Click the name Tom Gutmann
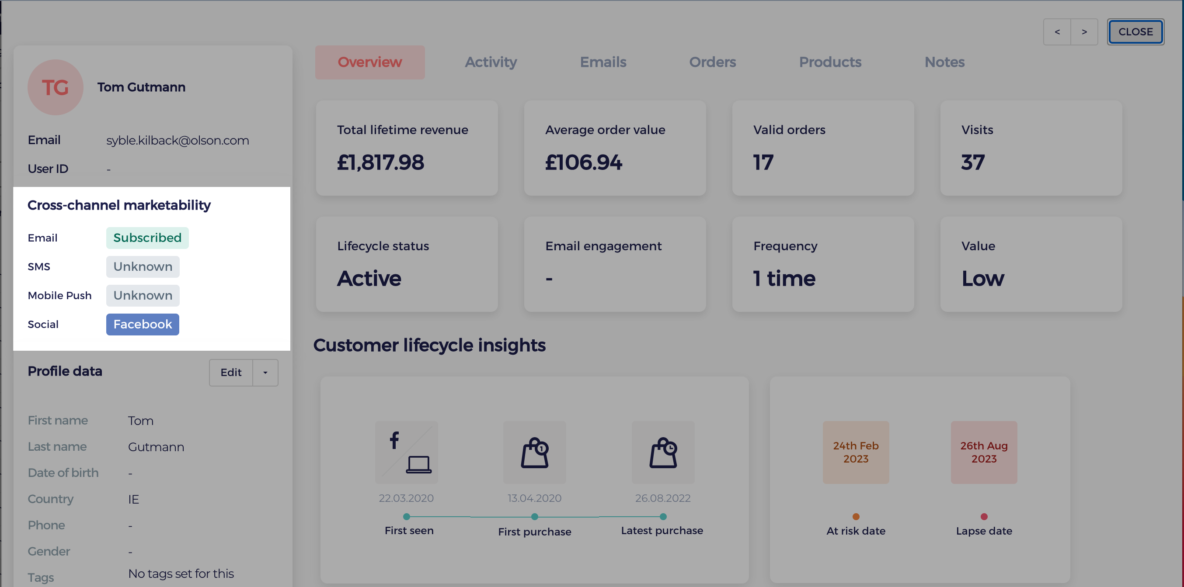Viewport: 1184px width, 587px height. pyautogui.click(x=141, y=87)
